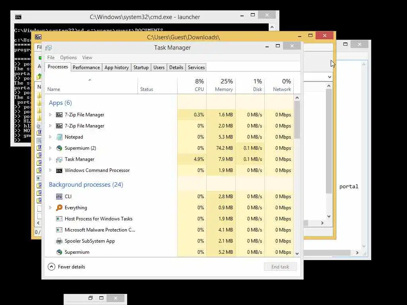Expand the first 7-Zip File Manager row
The width and height of the screenshot is (407, 305).
(50, 115)
